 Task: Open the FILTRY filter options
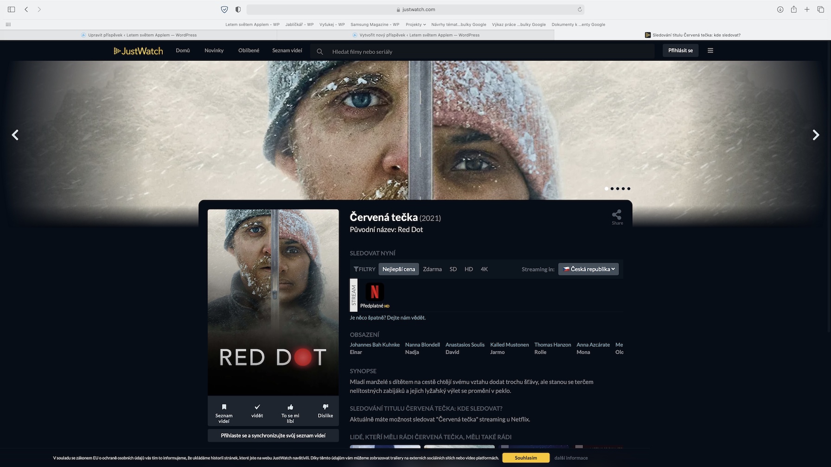[x=364, y=269]
